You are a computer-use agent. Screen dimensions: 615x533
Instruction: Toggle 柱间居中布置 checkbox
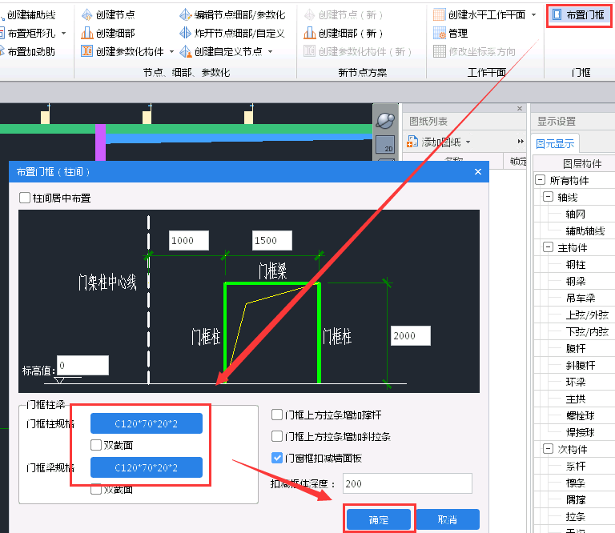(25, 198)
